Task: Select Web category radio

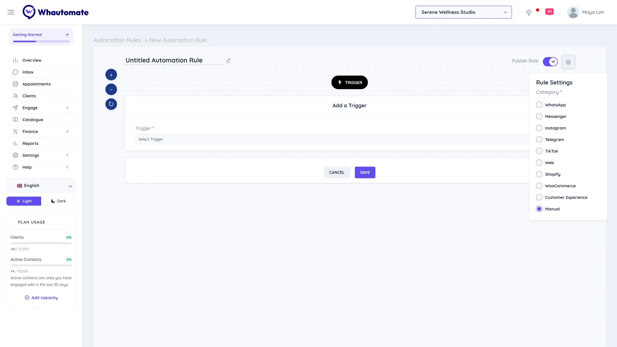Action: point(539,163)
